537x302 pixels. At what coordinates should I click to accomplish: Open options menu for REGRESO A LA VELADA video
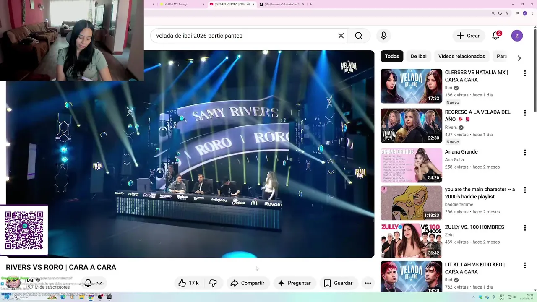(x=525, y=113)
